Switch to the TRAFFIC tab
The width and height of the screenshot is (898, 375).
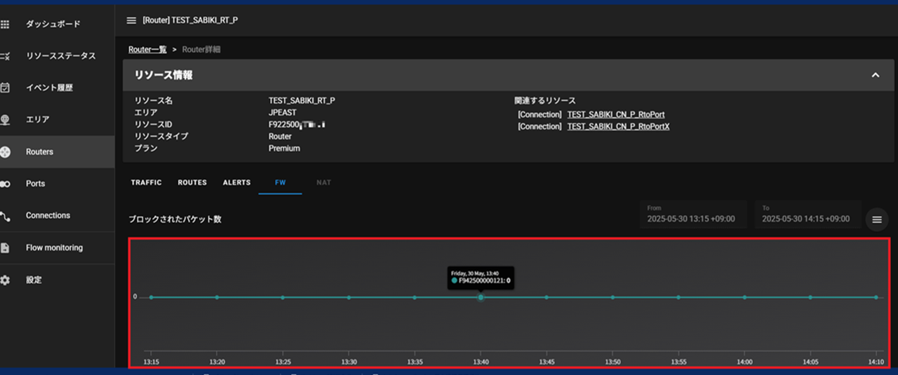(x=146, y=182)
